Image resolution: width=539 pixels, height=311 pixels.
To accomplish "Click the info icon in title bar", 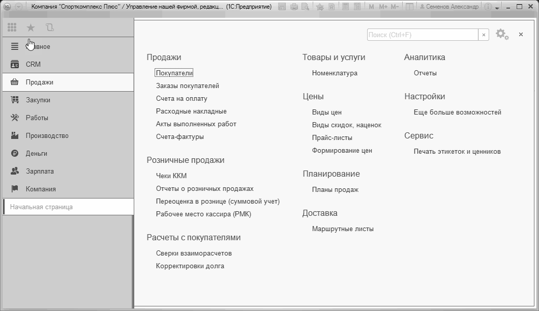I will click(488, 7).
